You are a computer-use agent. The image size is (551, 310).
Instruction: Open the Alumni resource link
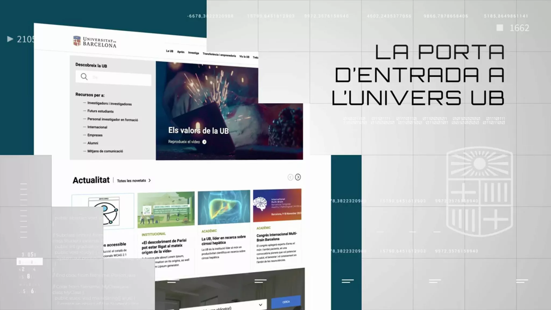click(93, 143)
